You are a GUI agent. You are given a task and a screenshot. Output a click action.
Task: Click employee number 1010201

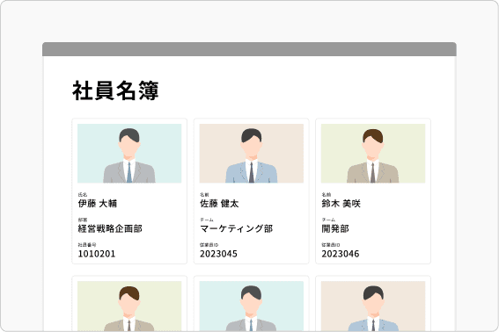(97, 254)
